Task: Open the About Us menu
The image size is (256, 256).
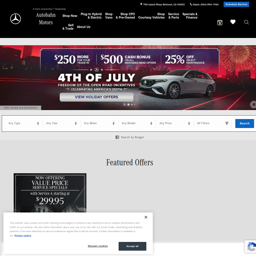Action: point(84,27)
